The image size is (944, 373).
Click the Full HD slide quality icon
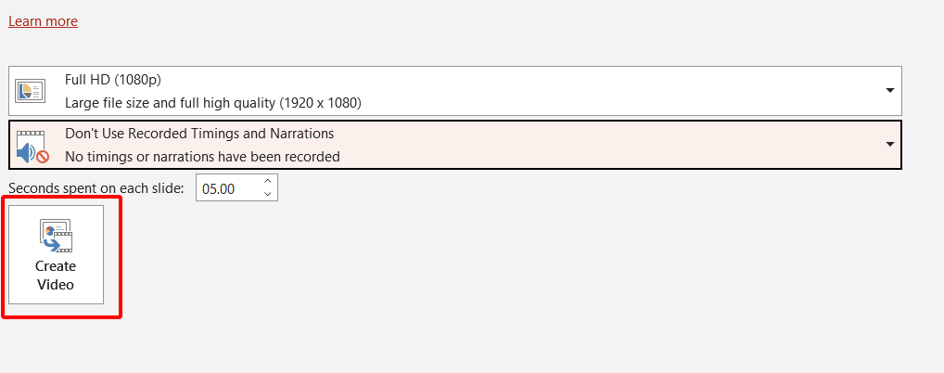click(x=31, y=91)
